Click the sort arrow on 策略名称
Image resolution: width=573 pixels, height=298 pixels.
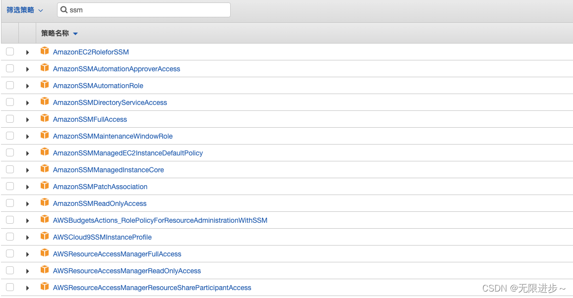click(x=74, y=33)
